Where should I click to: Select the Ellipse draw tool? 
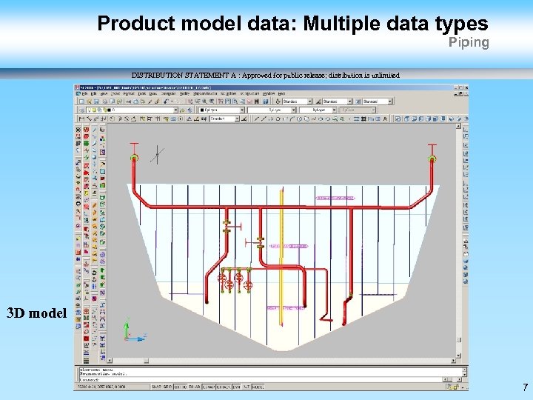(x=321, y=119)
